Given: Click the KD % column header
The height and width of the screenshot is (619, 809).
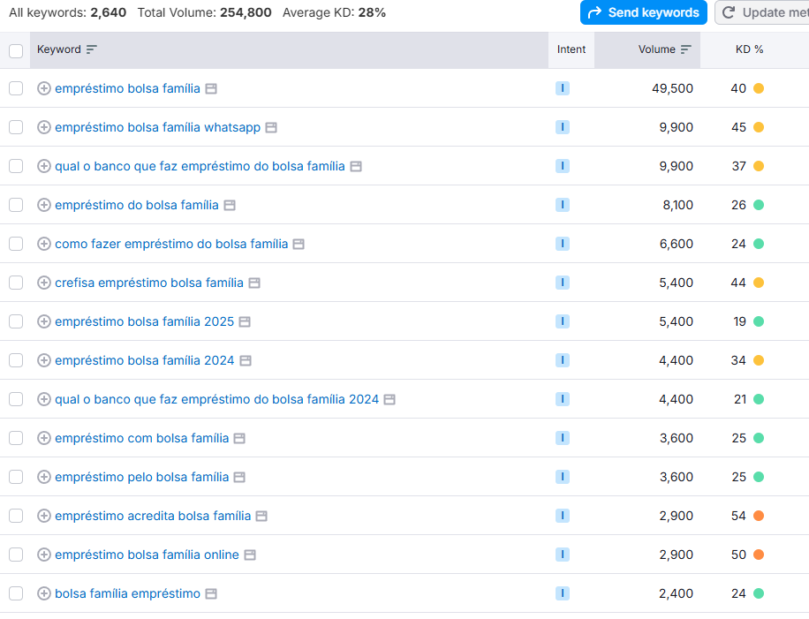Looking at the screenshot, I should pyautogui.click(x=749, y=49).
